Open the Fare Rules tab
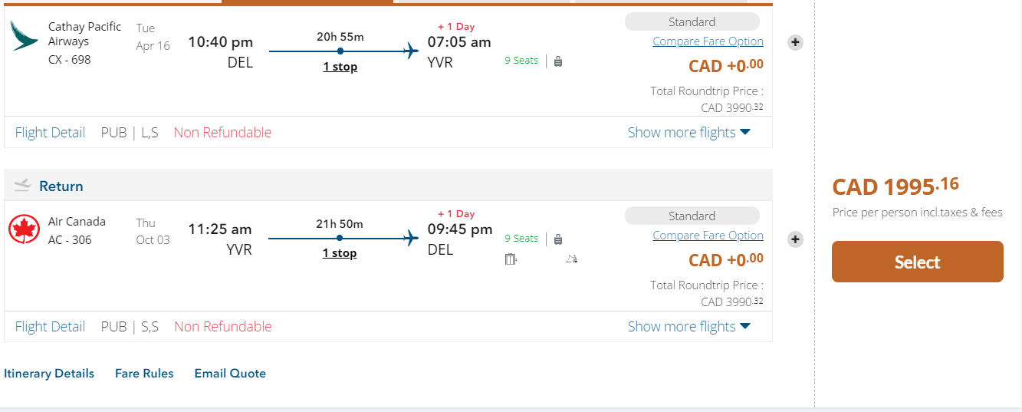 144,374
